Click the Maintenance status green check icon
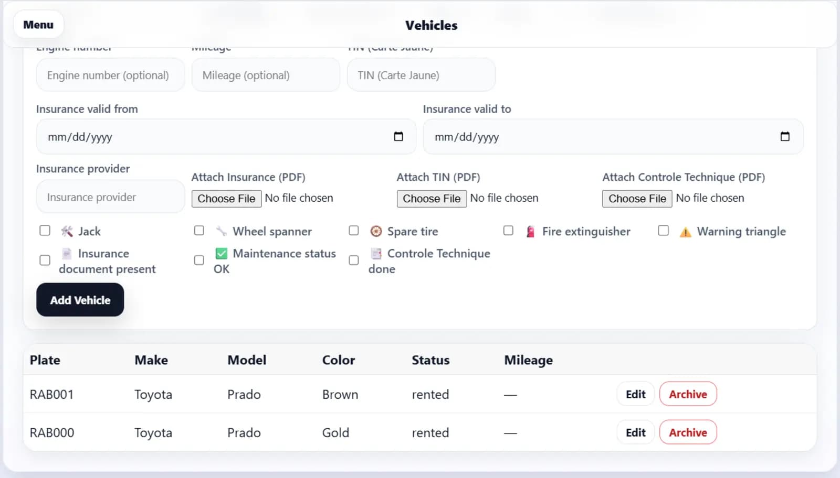The image size is (840, 478). (x=222, y=254)
